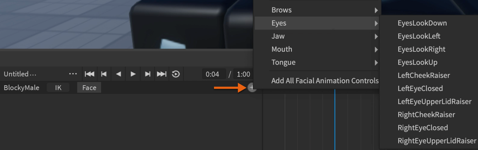Image resolution: width=478 pixels, height=150 pixels.
Task: Click the current time field showing 0:04
Action: tap(214, 74)
